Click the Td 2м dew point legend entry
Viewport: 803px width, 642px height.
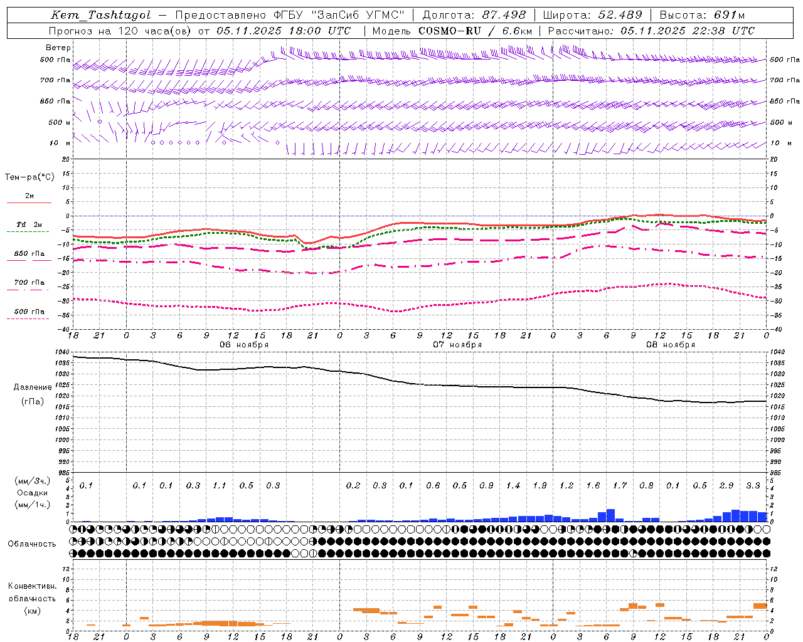coord(29,224)
